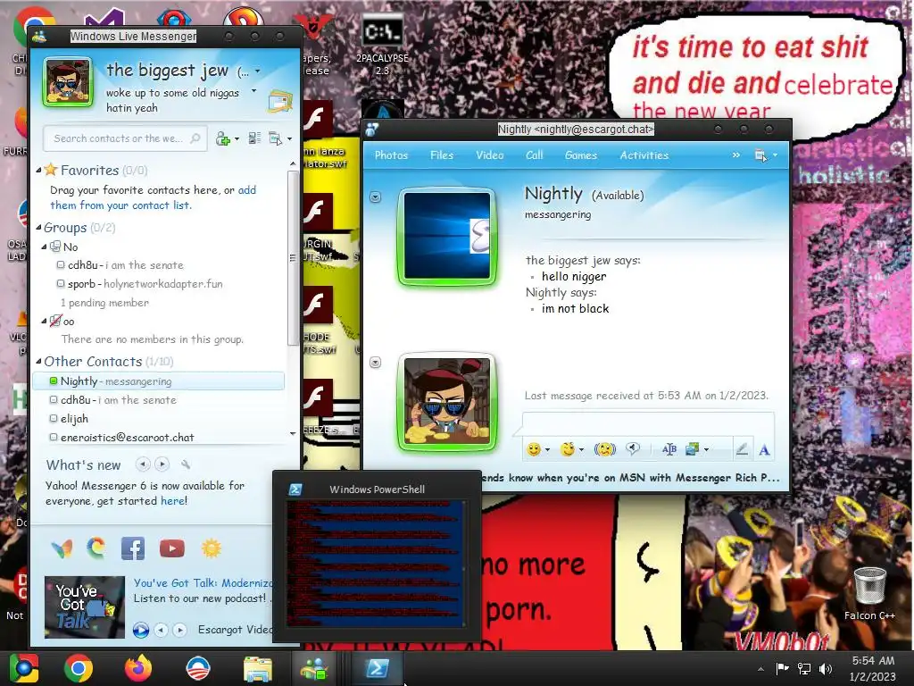Viewport: 914px width, 686px height.
Task: Click the add contact icon in Messenger
Action: (222, 138)
